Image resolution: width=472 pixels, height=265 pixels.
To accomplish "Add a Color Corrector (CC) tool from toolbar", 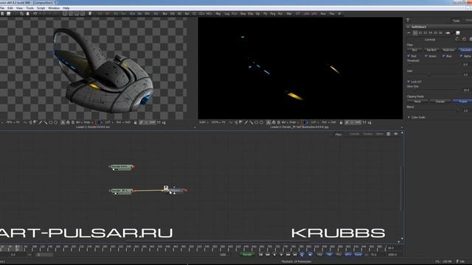I will 194,14.
